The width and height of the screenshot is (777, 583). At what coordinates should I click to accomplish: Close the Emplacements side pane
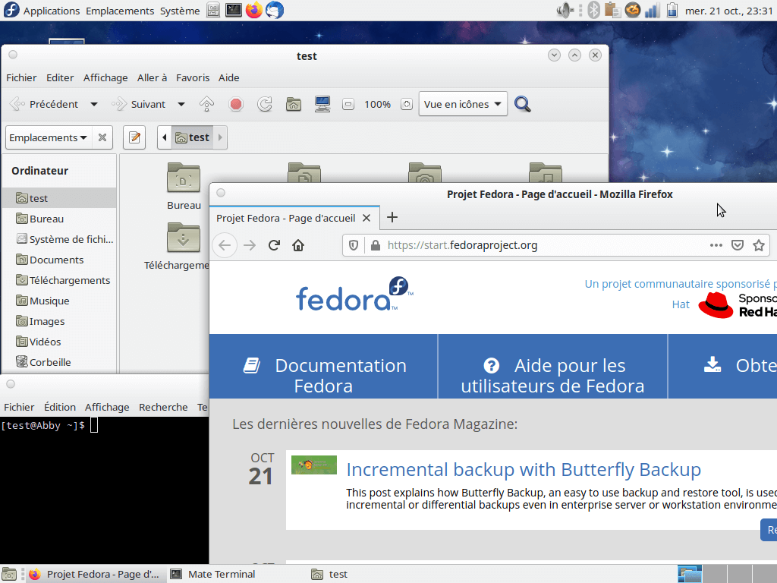coord(102,137)
